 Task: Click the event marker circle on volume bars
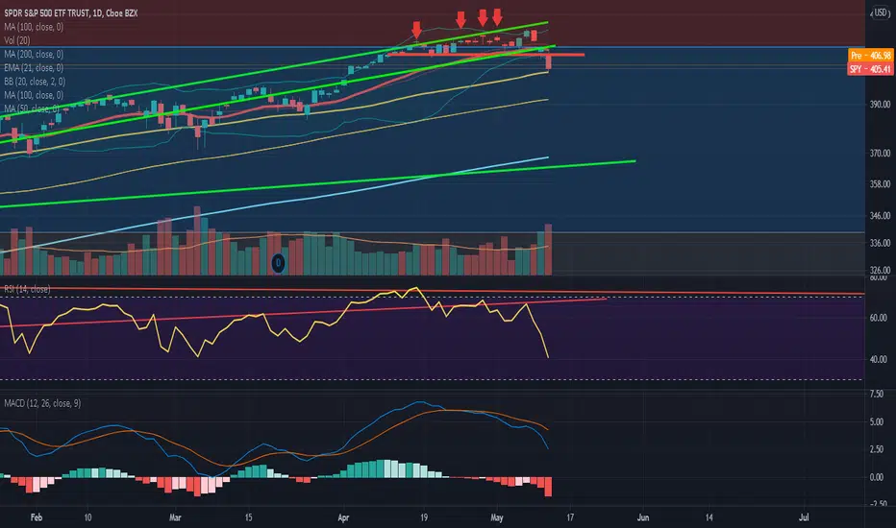[x=278, y=263]
